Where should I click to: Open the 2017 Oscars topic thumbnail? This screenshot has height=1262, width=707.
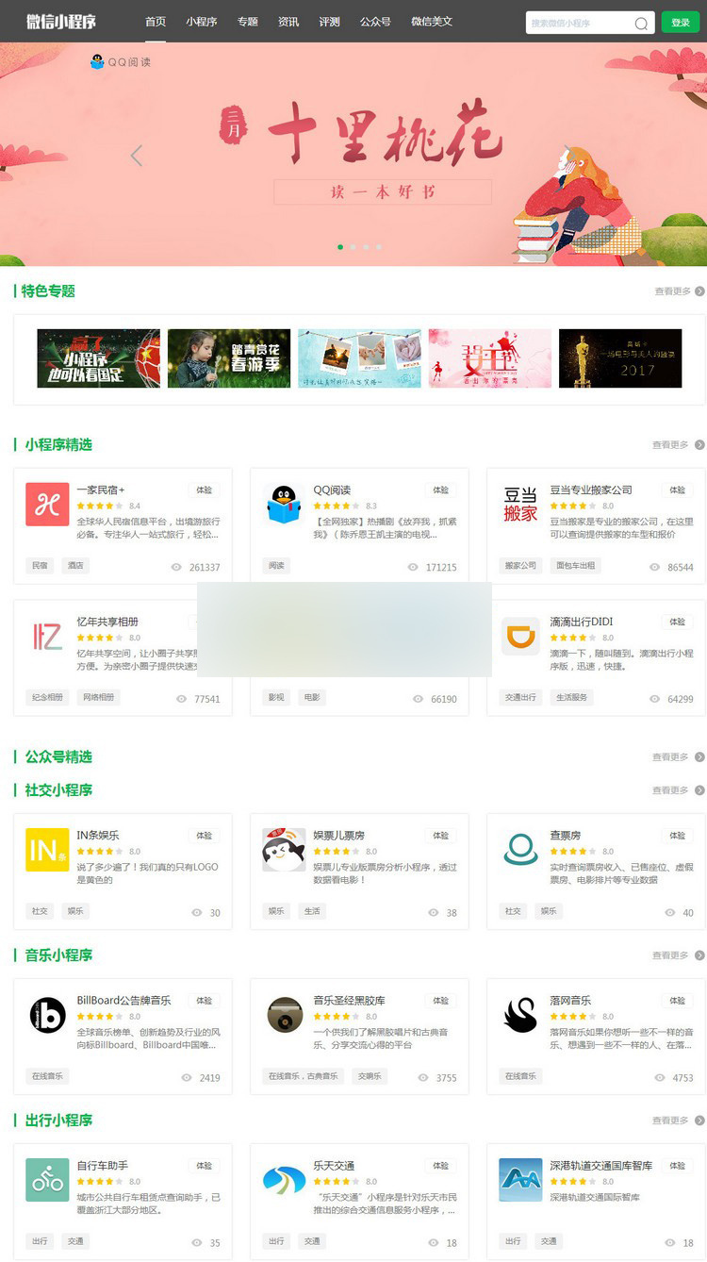point(620,358)
